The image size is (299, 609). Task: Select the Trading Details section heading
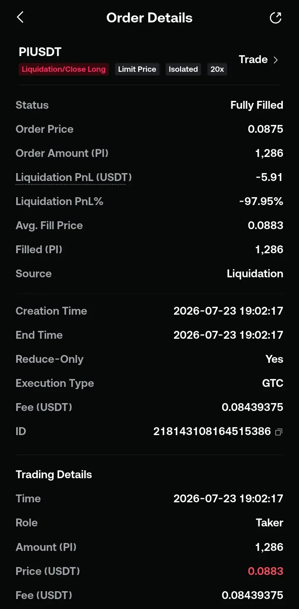click(54, 474)
